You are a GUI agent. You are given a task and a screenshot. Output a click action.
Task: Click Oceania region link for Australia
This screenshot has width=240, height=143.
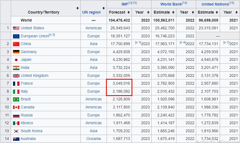click(x=94, y=139)
